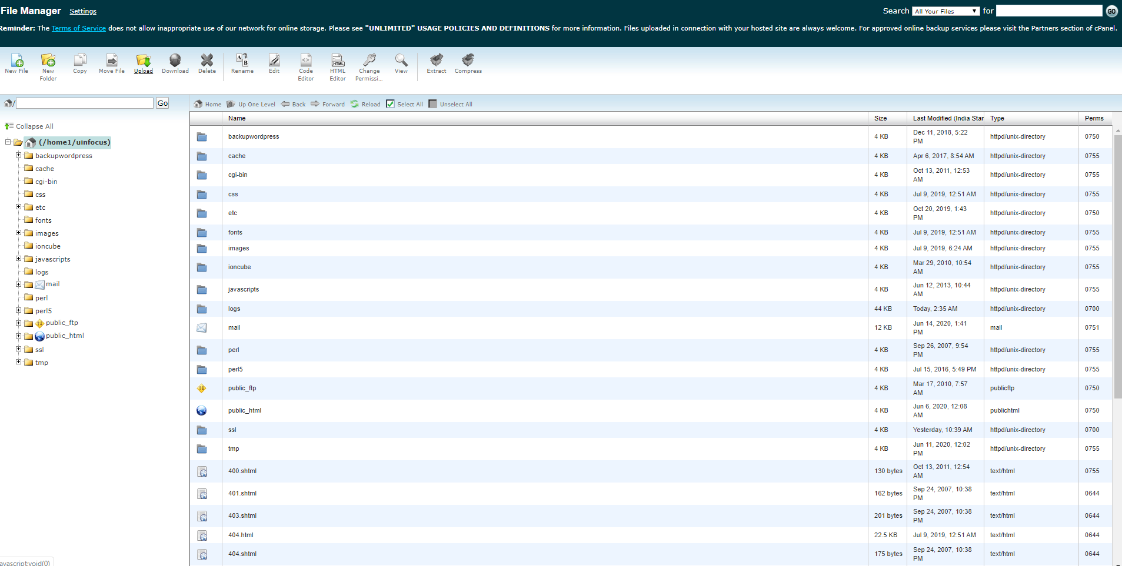Click the file list vertical scrollbar
This screenshot has width=1122, height=566.
pyautogui.click(x=1118, y=347)
